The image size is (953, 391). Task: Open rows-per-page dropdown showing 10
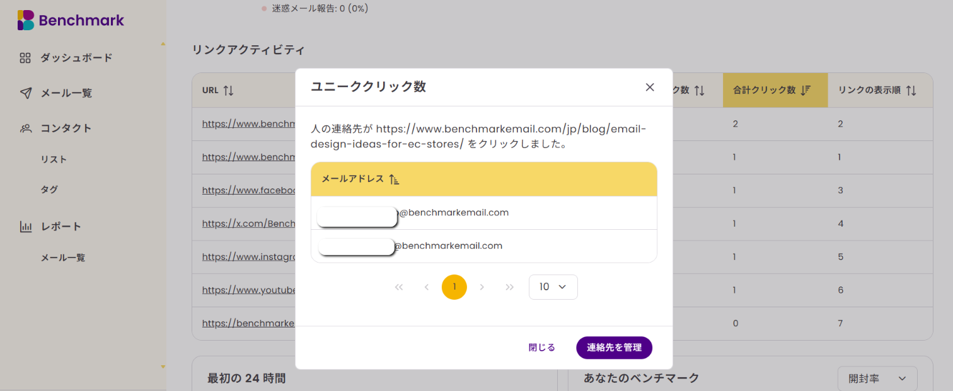pos(553,287)
